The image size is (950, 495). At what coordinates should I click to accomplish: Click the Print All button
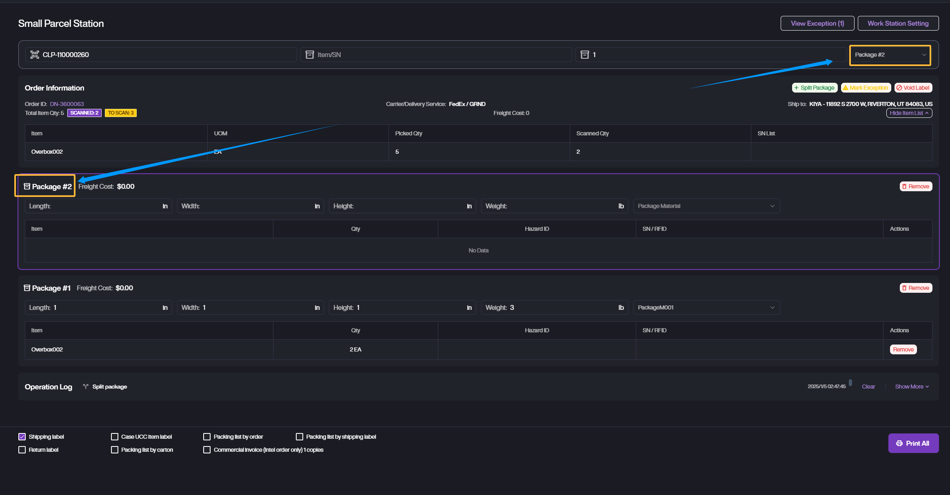(x=913, y=443)
